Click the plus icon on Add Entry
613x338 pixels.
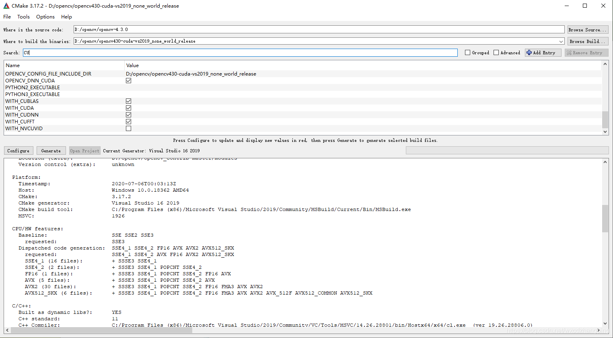tap(529, 53)
